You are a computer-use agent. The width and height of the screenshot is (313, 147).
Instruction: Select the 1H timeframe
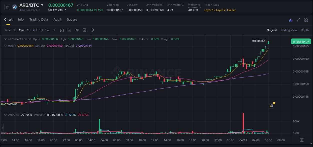[x=29, y=30]
